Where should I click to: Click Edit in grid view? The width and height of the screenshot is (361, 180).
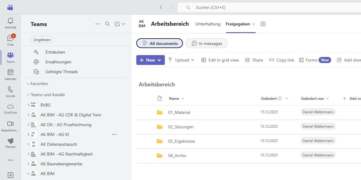pos(220,60)
